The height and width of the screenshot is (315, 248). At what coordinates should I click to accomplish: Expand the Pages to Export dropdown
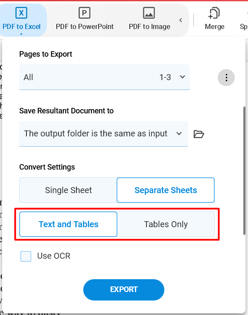tap(105, 77)
